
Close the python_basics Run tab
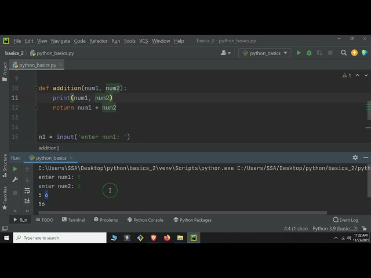[71, 158]
